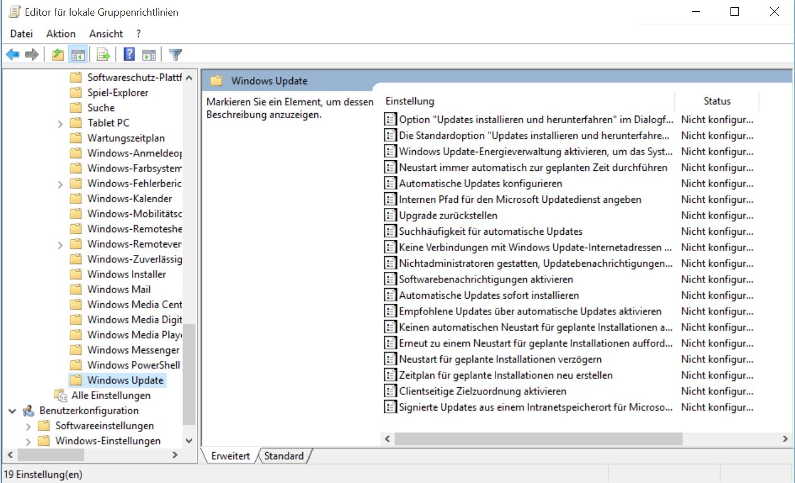The image size is (795, 483).
Task: Click folder icon next to Spiel-Explorer
Action: tap(76, 92)
